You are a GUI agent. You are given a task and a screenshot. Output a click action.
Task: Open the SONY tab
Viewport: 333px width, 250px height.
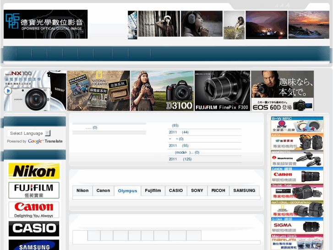[x=197, y=191]
